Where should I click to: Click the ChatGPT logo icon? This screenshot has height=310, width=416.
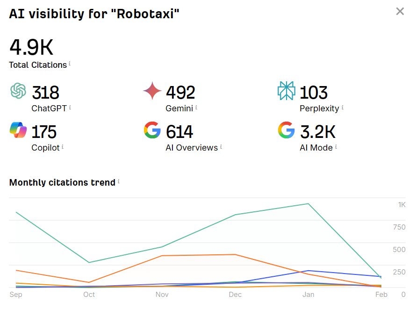[18, 91]
